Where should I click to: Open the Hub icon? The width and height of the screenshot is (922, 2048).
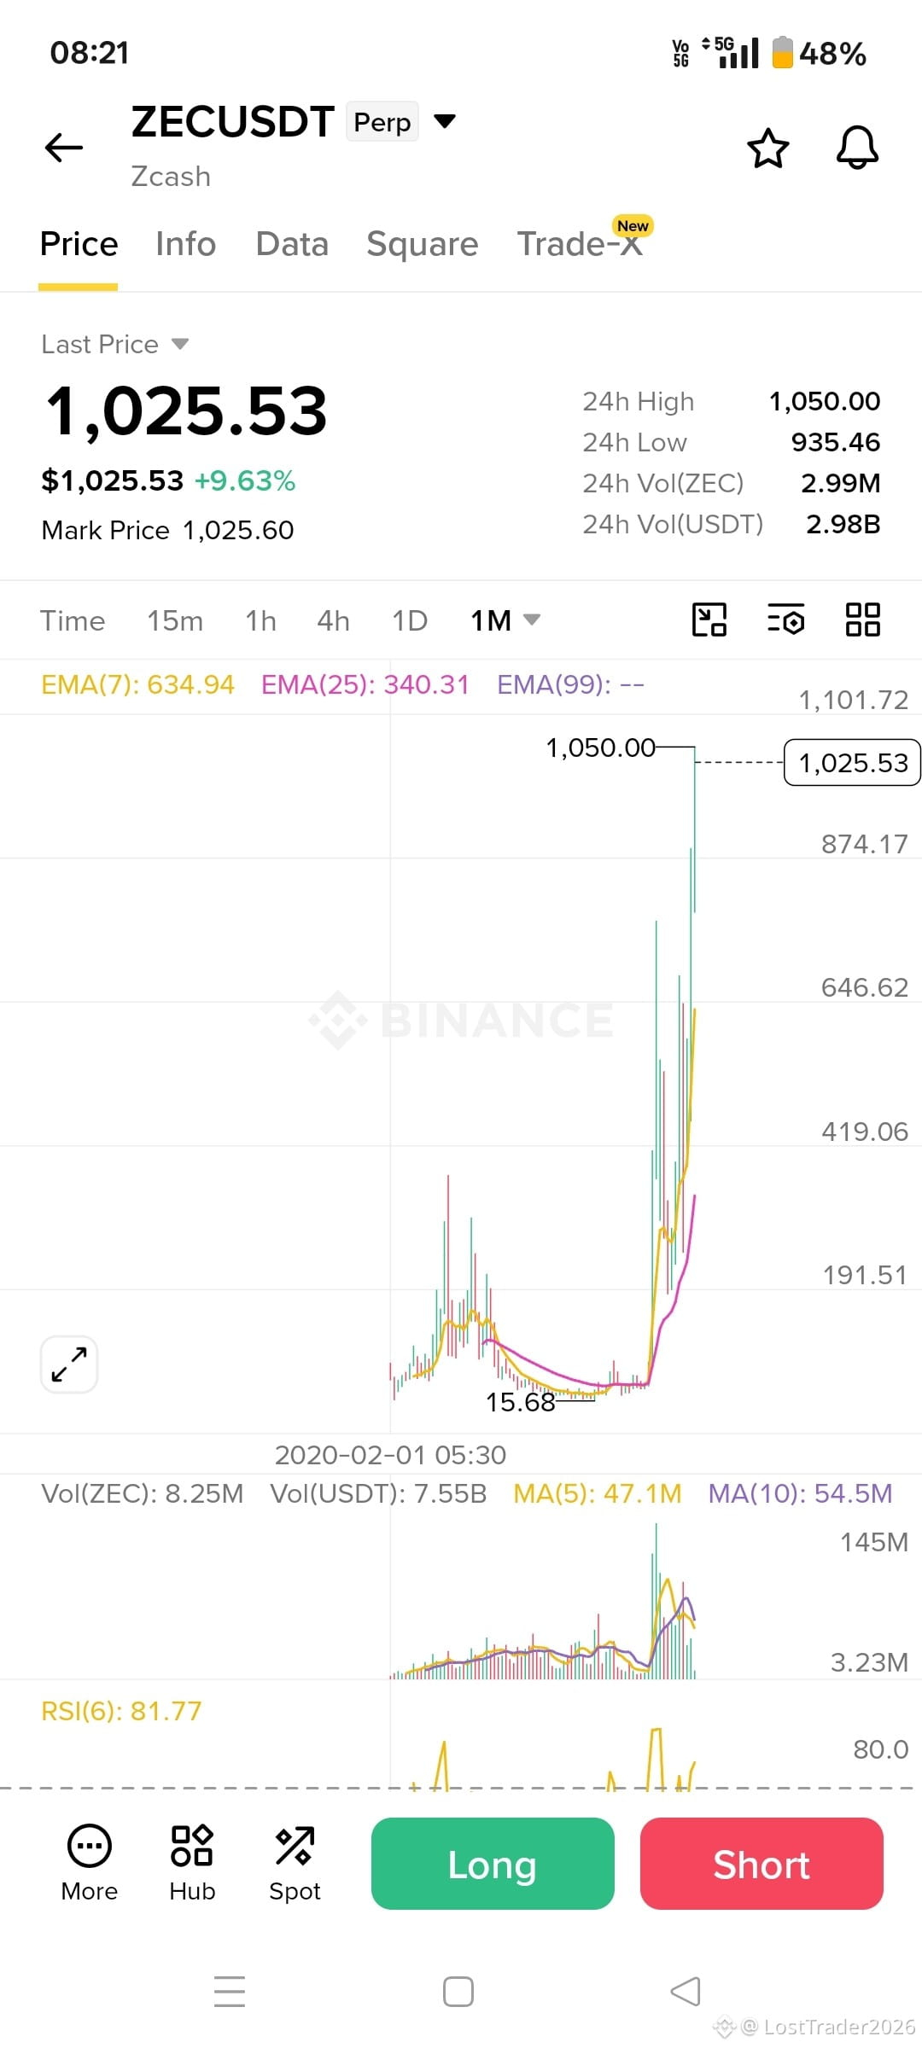pos(192,1864)
